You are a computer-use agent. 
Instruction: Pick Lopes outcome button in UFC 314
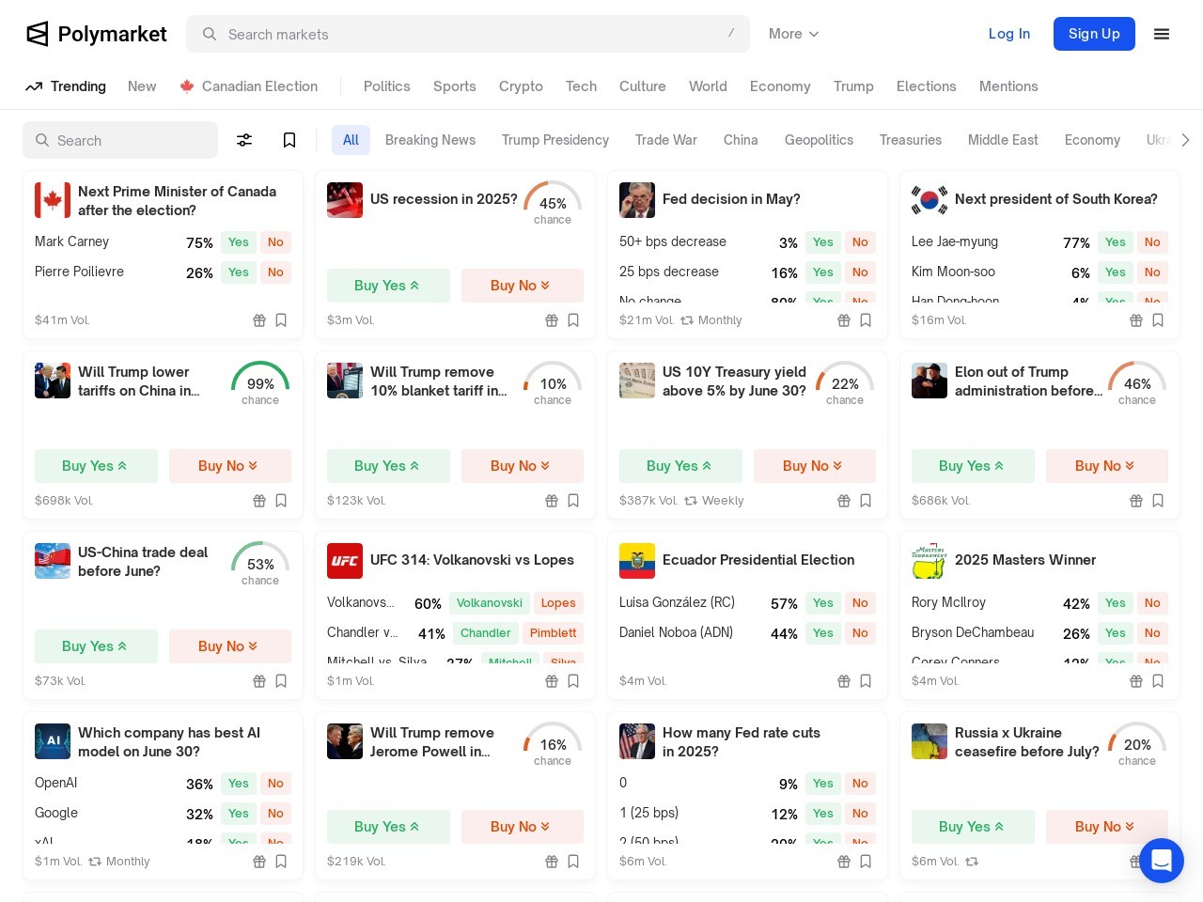pos(558,603)
